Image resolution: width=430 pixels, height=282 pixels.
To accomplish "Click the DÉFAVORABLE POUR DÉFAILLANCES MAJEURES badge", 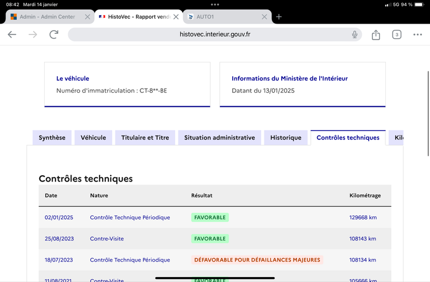I will [257, 260].
